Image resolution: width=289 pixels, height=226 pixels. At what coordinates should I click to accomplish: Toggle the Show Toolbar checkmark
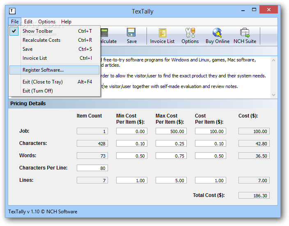tap(14, 31)
